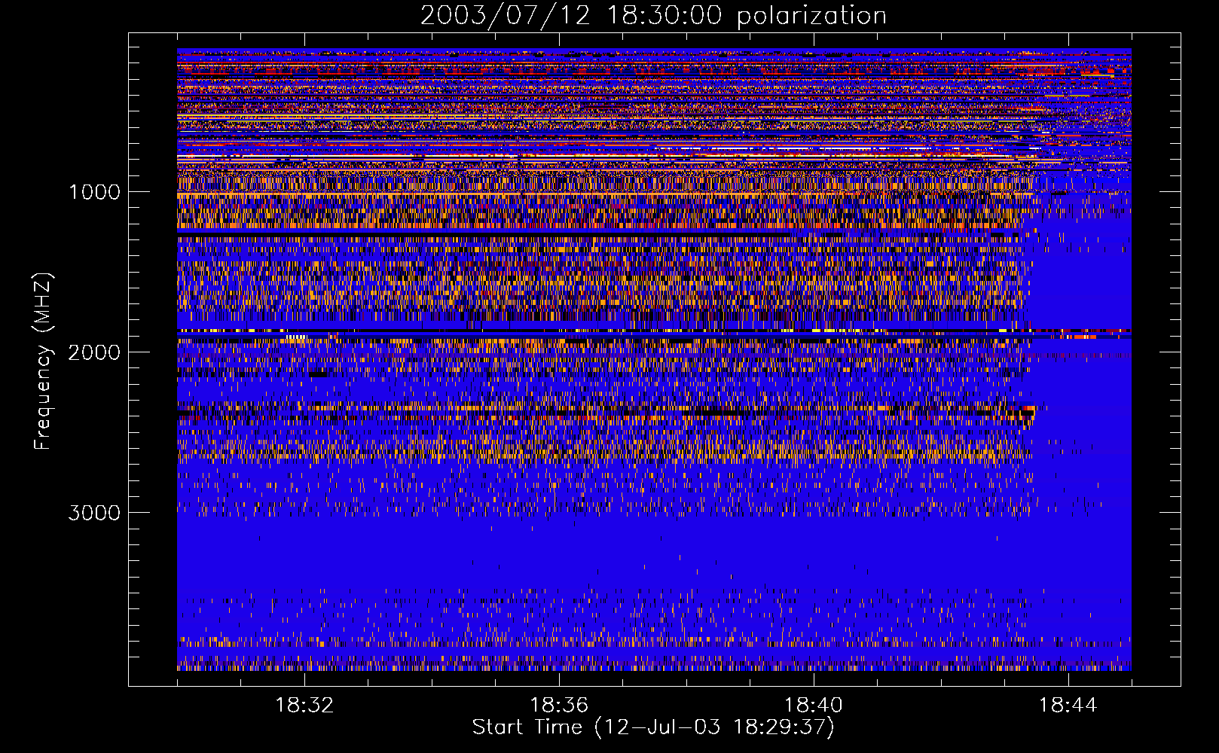The height and width of the screenshot is (753, 1219).
Task: Click the 18:36 time tick label
Action: (x=559, y=706)
